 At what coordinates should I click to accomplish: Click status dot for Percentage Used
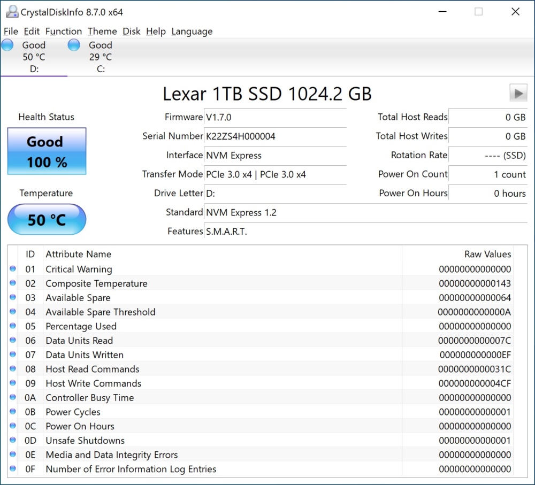[x=13, y=326]
